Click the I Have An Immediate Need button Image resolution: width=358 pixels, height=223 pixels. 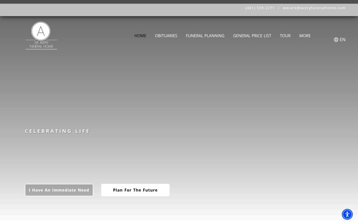pyautogui.click(x=59, y=190)
